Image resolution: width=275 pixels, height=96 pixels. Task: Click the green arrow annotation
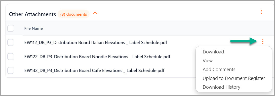244,41
